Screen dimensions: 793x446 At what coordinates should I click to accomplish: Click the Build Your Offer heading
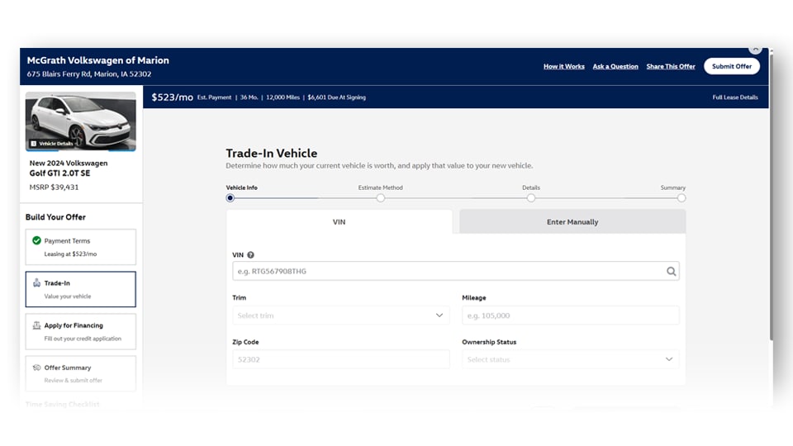click(x=55, y=217)
